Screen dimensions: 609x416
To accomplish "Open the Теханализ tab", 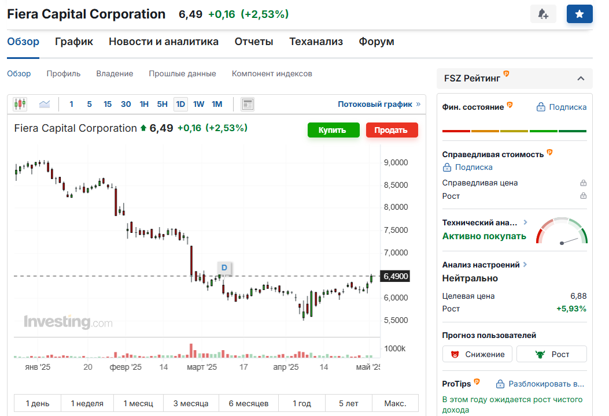I will click(316, 42).
